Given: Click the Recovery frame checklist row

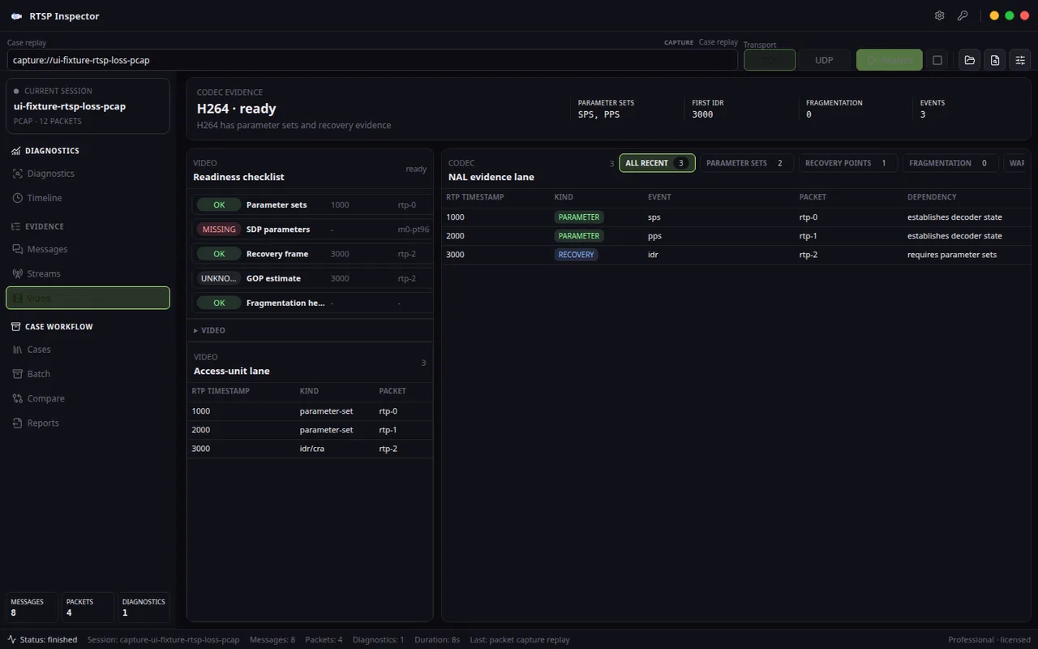Looking at the screenshot, I should 311,254.
